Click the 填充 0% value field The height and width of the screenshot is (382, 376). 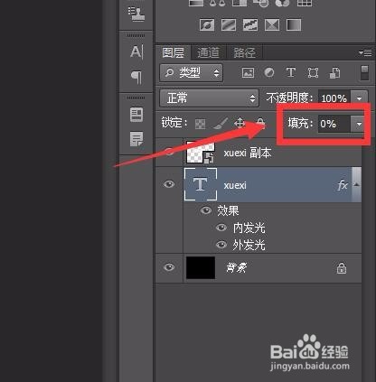[334, 124]
